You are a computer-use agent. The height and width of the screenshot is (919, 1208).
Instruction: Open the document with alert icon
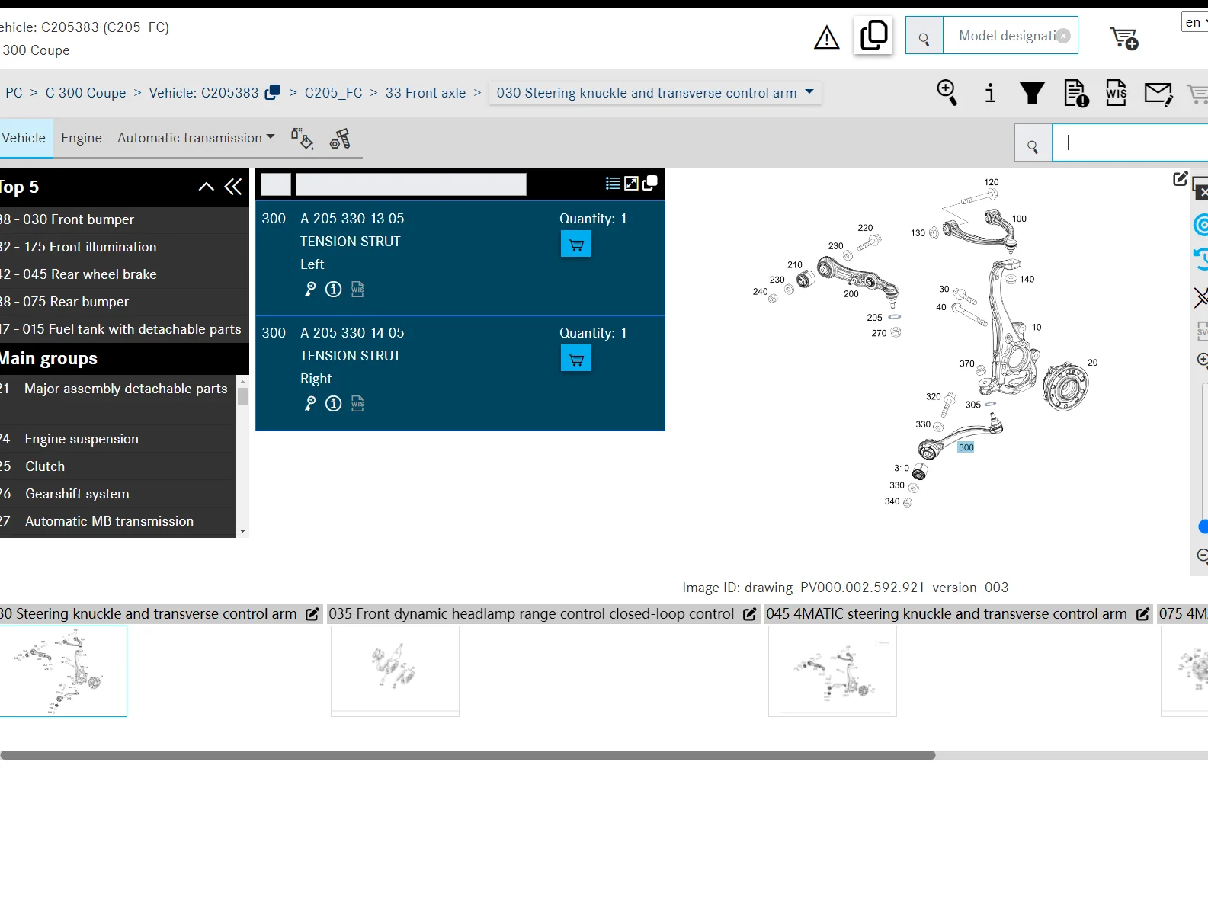[1076, 93]
